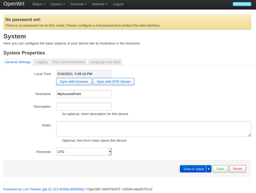Open the Powered by LuCI Master link
This screenshot has height=193, width=256.
coord(44,189)
